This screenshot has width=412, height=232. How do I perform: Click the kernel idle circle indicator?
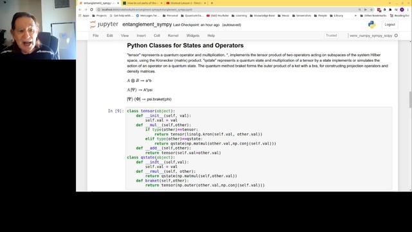tap(396, 35)
